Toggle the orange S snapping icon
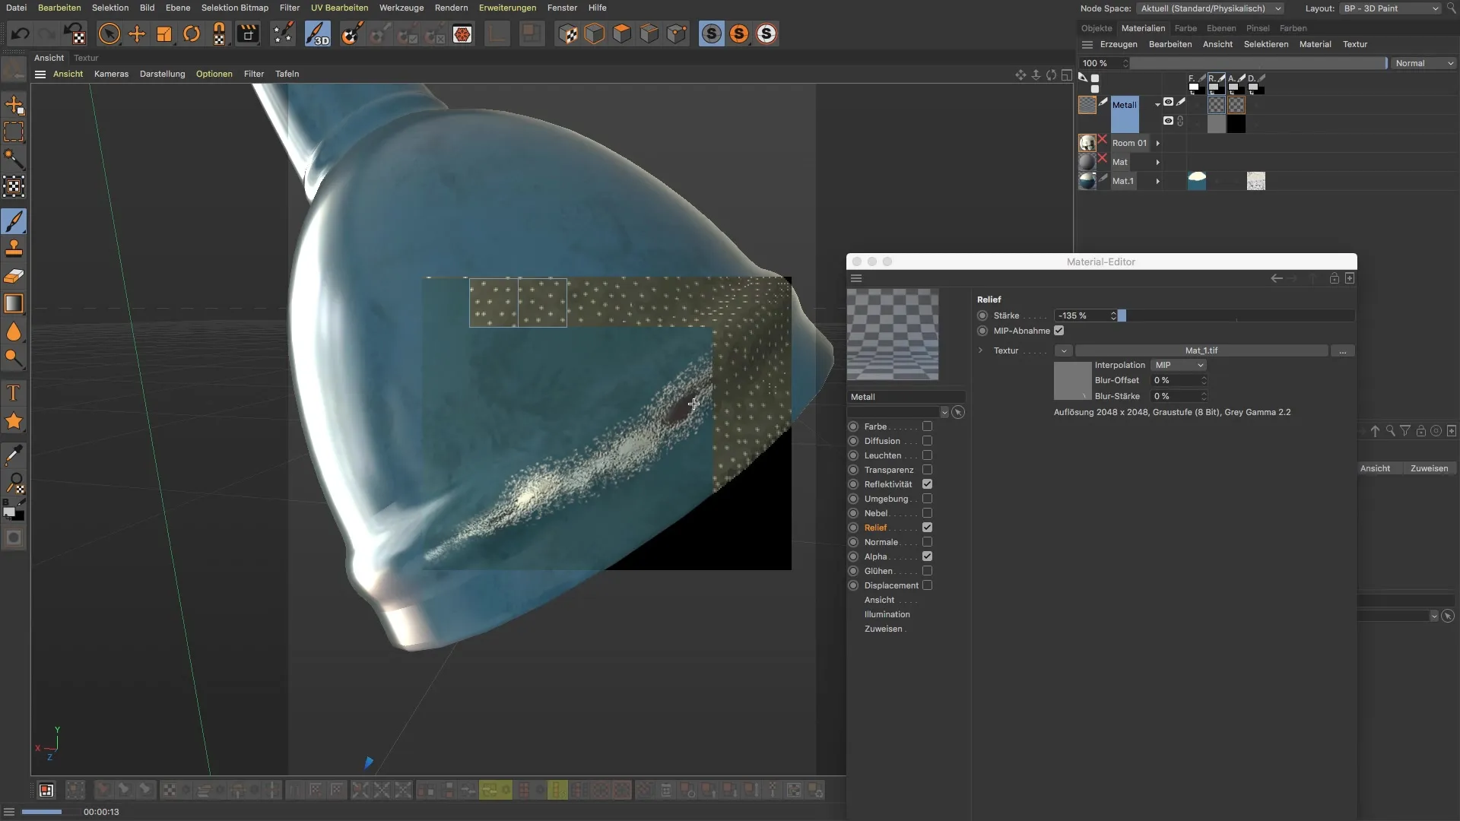Image resolution: width=1460 pixels, height=821 pixels. click(x=739, y=34)
